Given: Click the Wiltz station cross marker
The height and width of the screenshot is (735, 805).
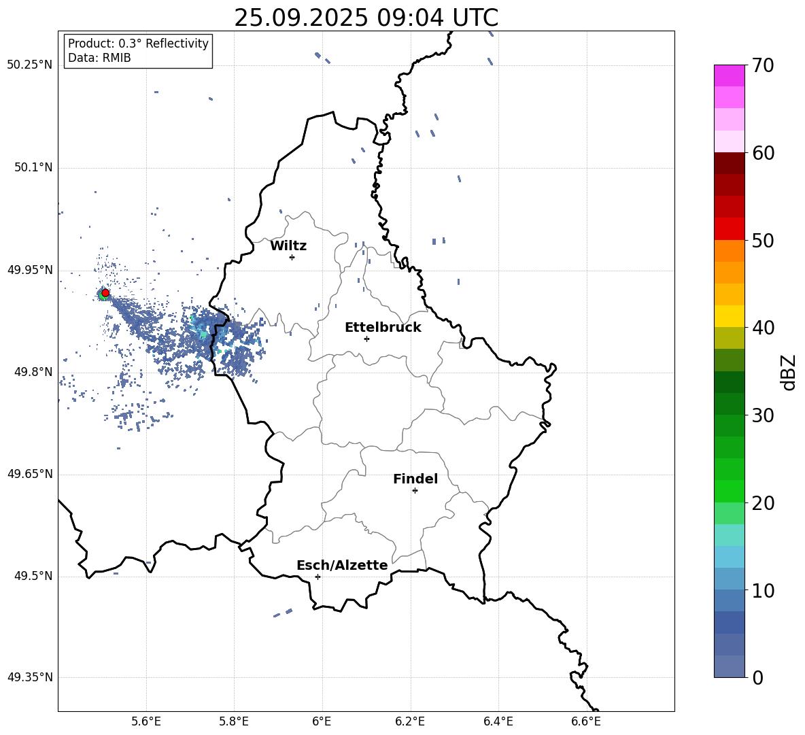Looking at the screenshot, I should (292, 257).
